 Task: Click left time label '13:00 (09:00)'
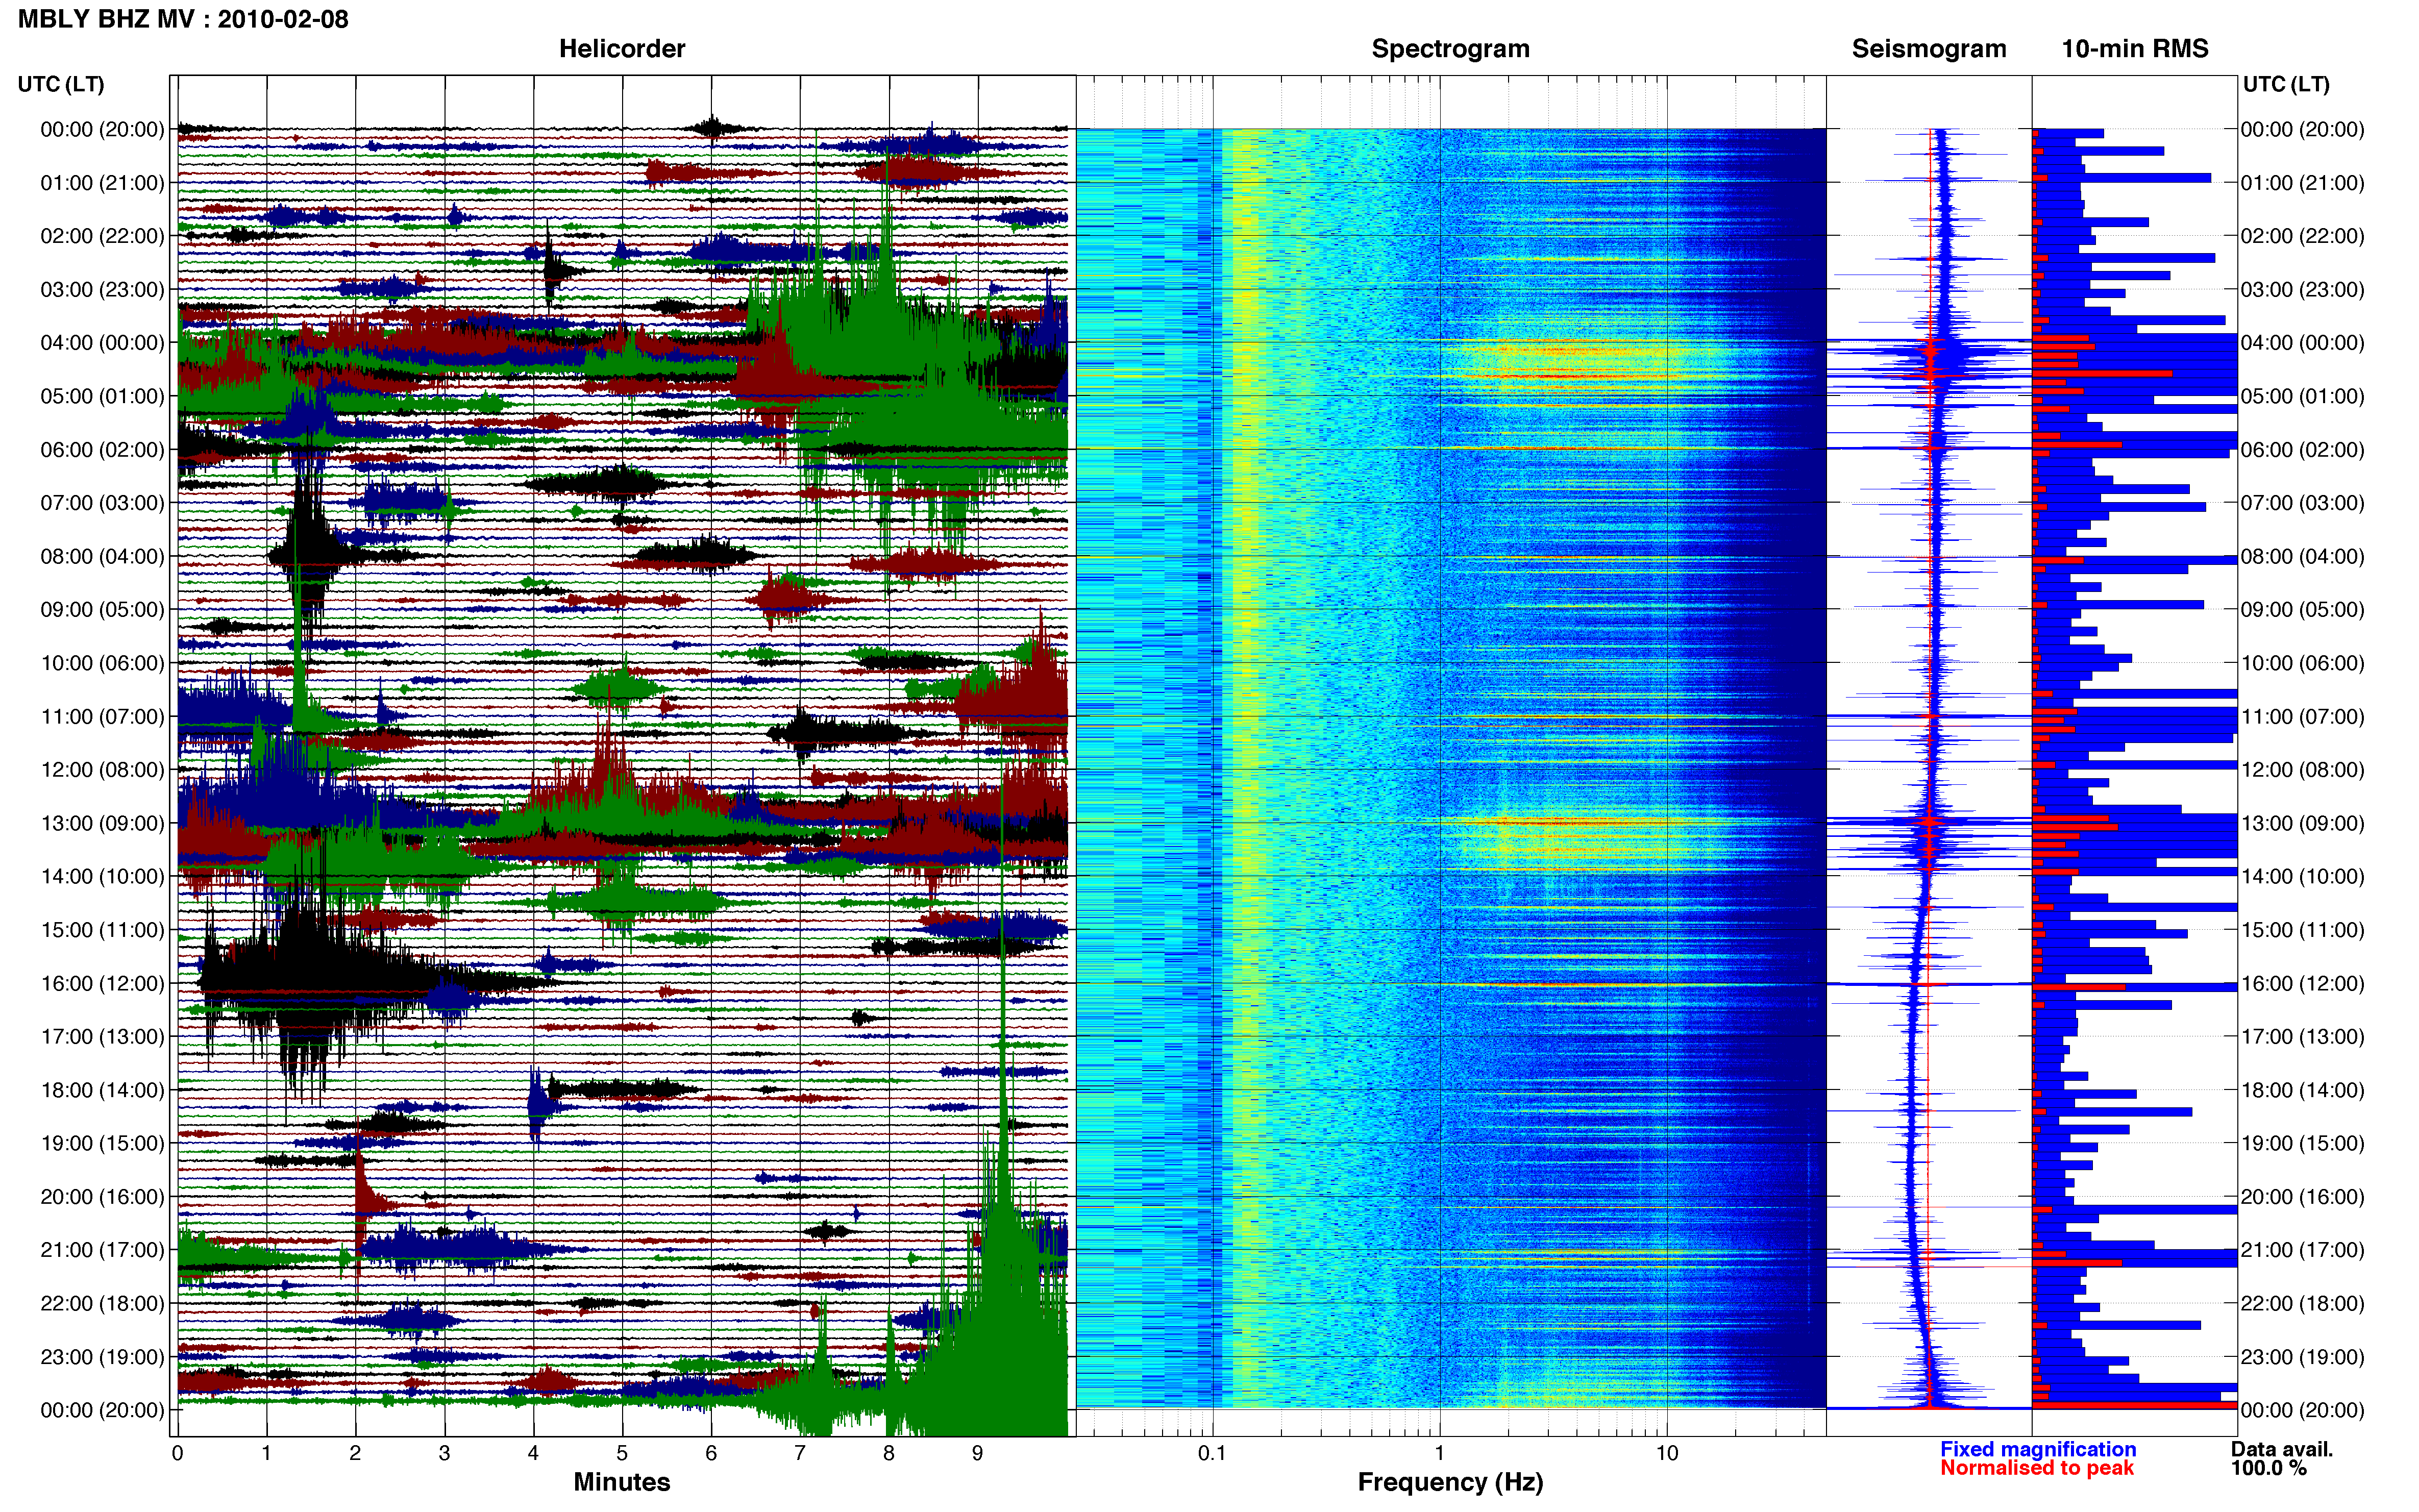pos(102,823)
